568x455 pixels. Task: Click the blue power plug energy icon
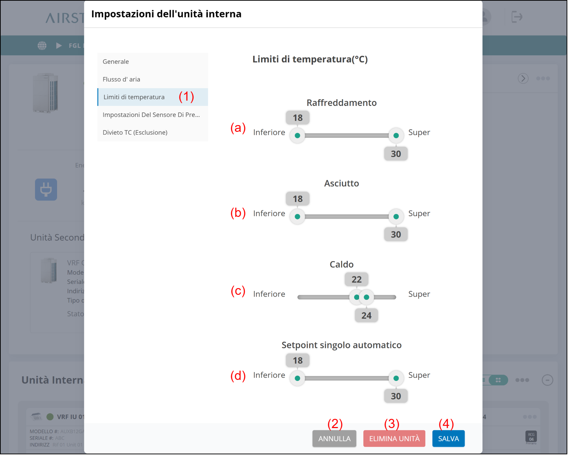tap(46, 190)
